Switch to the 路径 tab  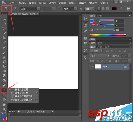pos(107,47)
